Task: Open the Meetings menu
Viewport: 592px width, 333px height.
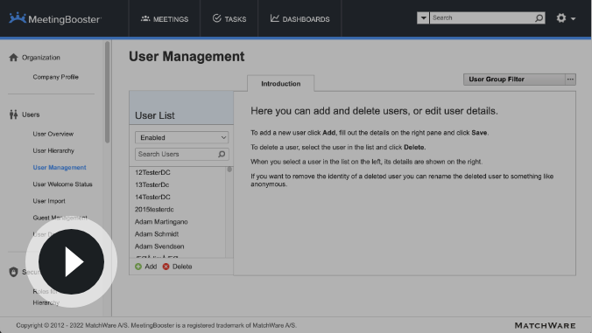Action: (165, 19)
